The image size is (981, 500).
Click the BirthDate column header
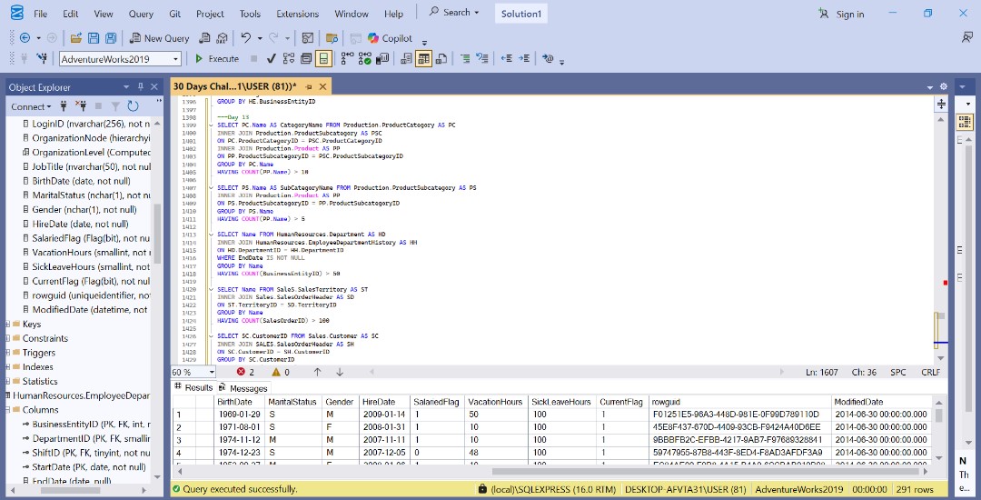[238, 402]
